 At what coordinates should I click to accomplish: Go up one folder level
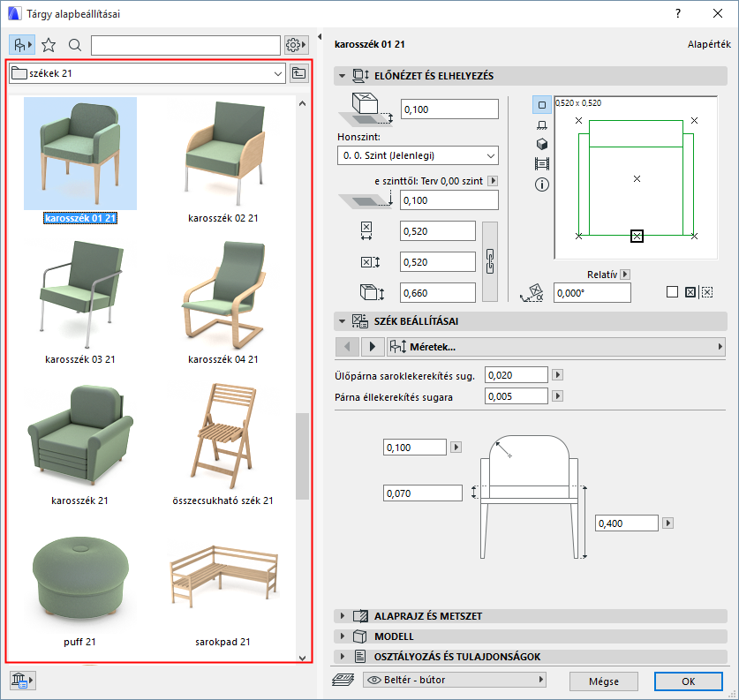tap(299, 74)
